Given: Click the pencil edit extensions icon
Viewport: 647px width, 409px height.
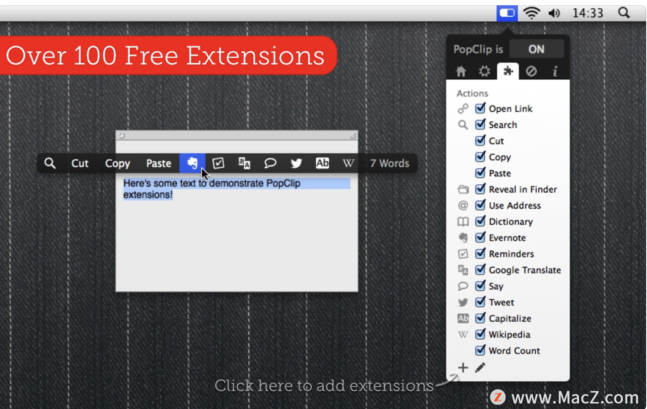Looking at the screenshot, I should click(x=480, y=368).
